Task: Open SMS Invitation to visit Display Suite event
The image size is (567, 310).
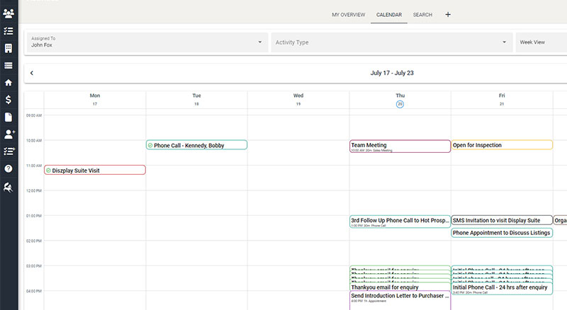Action: (502, 220)
